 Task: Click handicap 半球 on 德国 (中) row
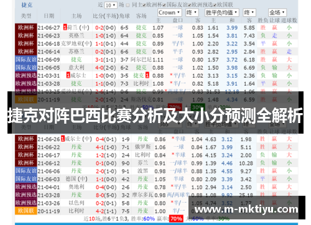coord(179,179)
